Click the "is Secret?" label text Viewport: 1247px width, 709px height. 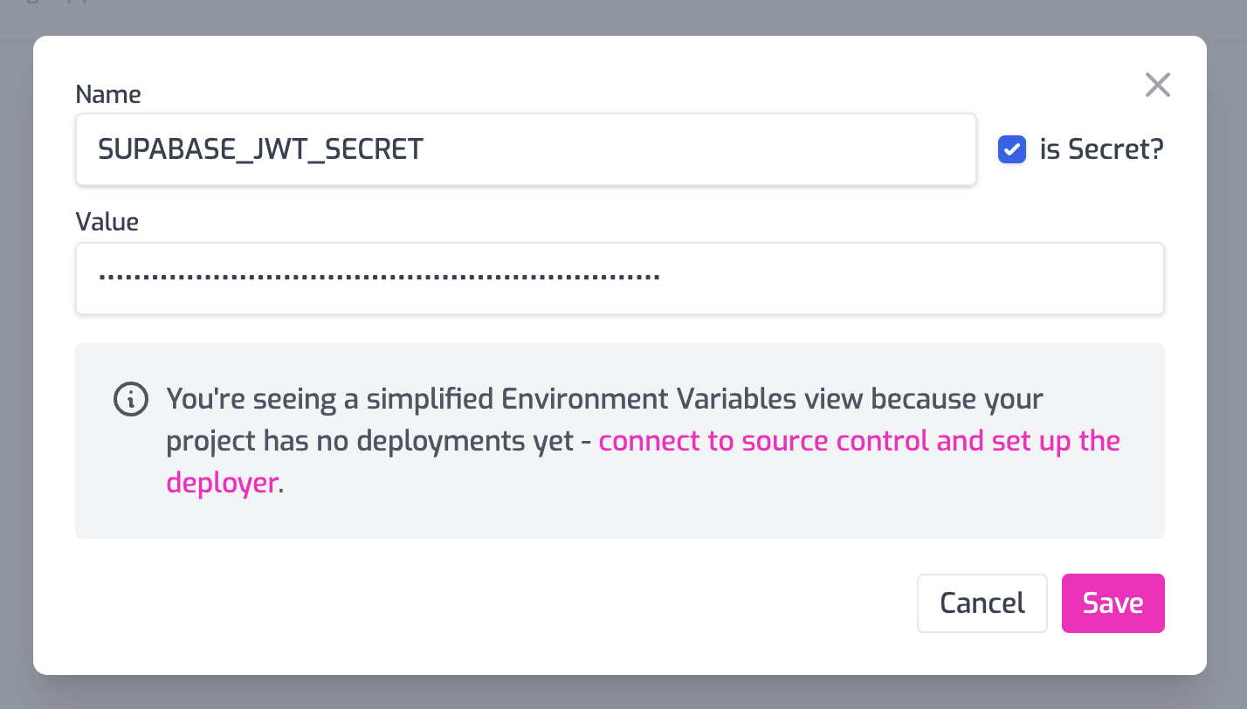pos(1101,150)
